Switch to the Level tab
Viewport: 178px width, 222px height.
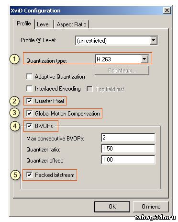pyautogui.click(x=43, y=24)
